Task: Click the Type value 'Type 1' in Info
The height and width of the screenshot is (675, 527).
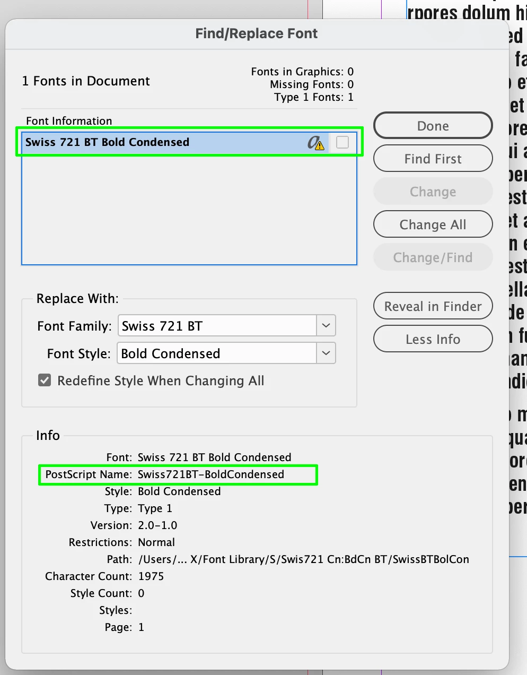Action: pyautogui.click(x=155, y=508)
